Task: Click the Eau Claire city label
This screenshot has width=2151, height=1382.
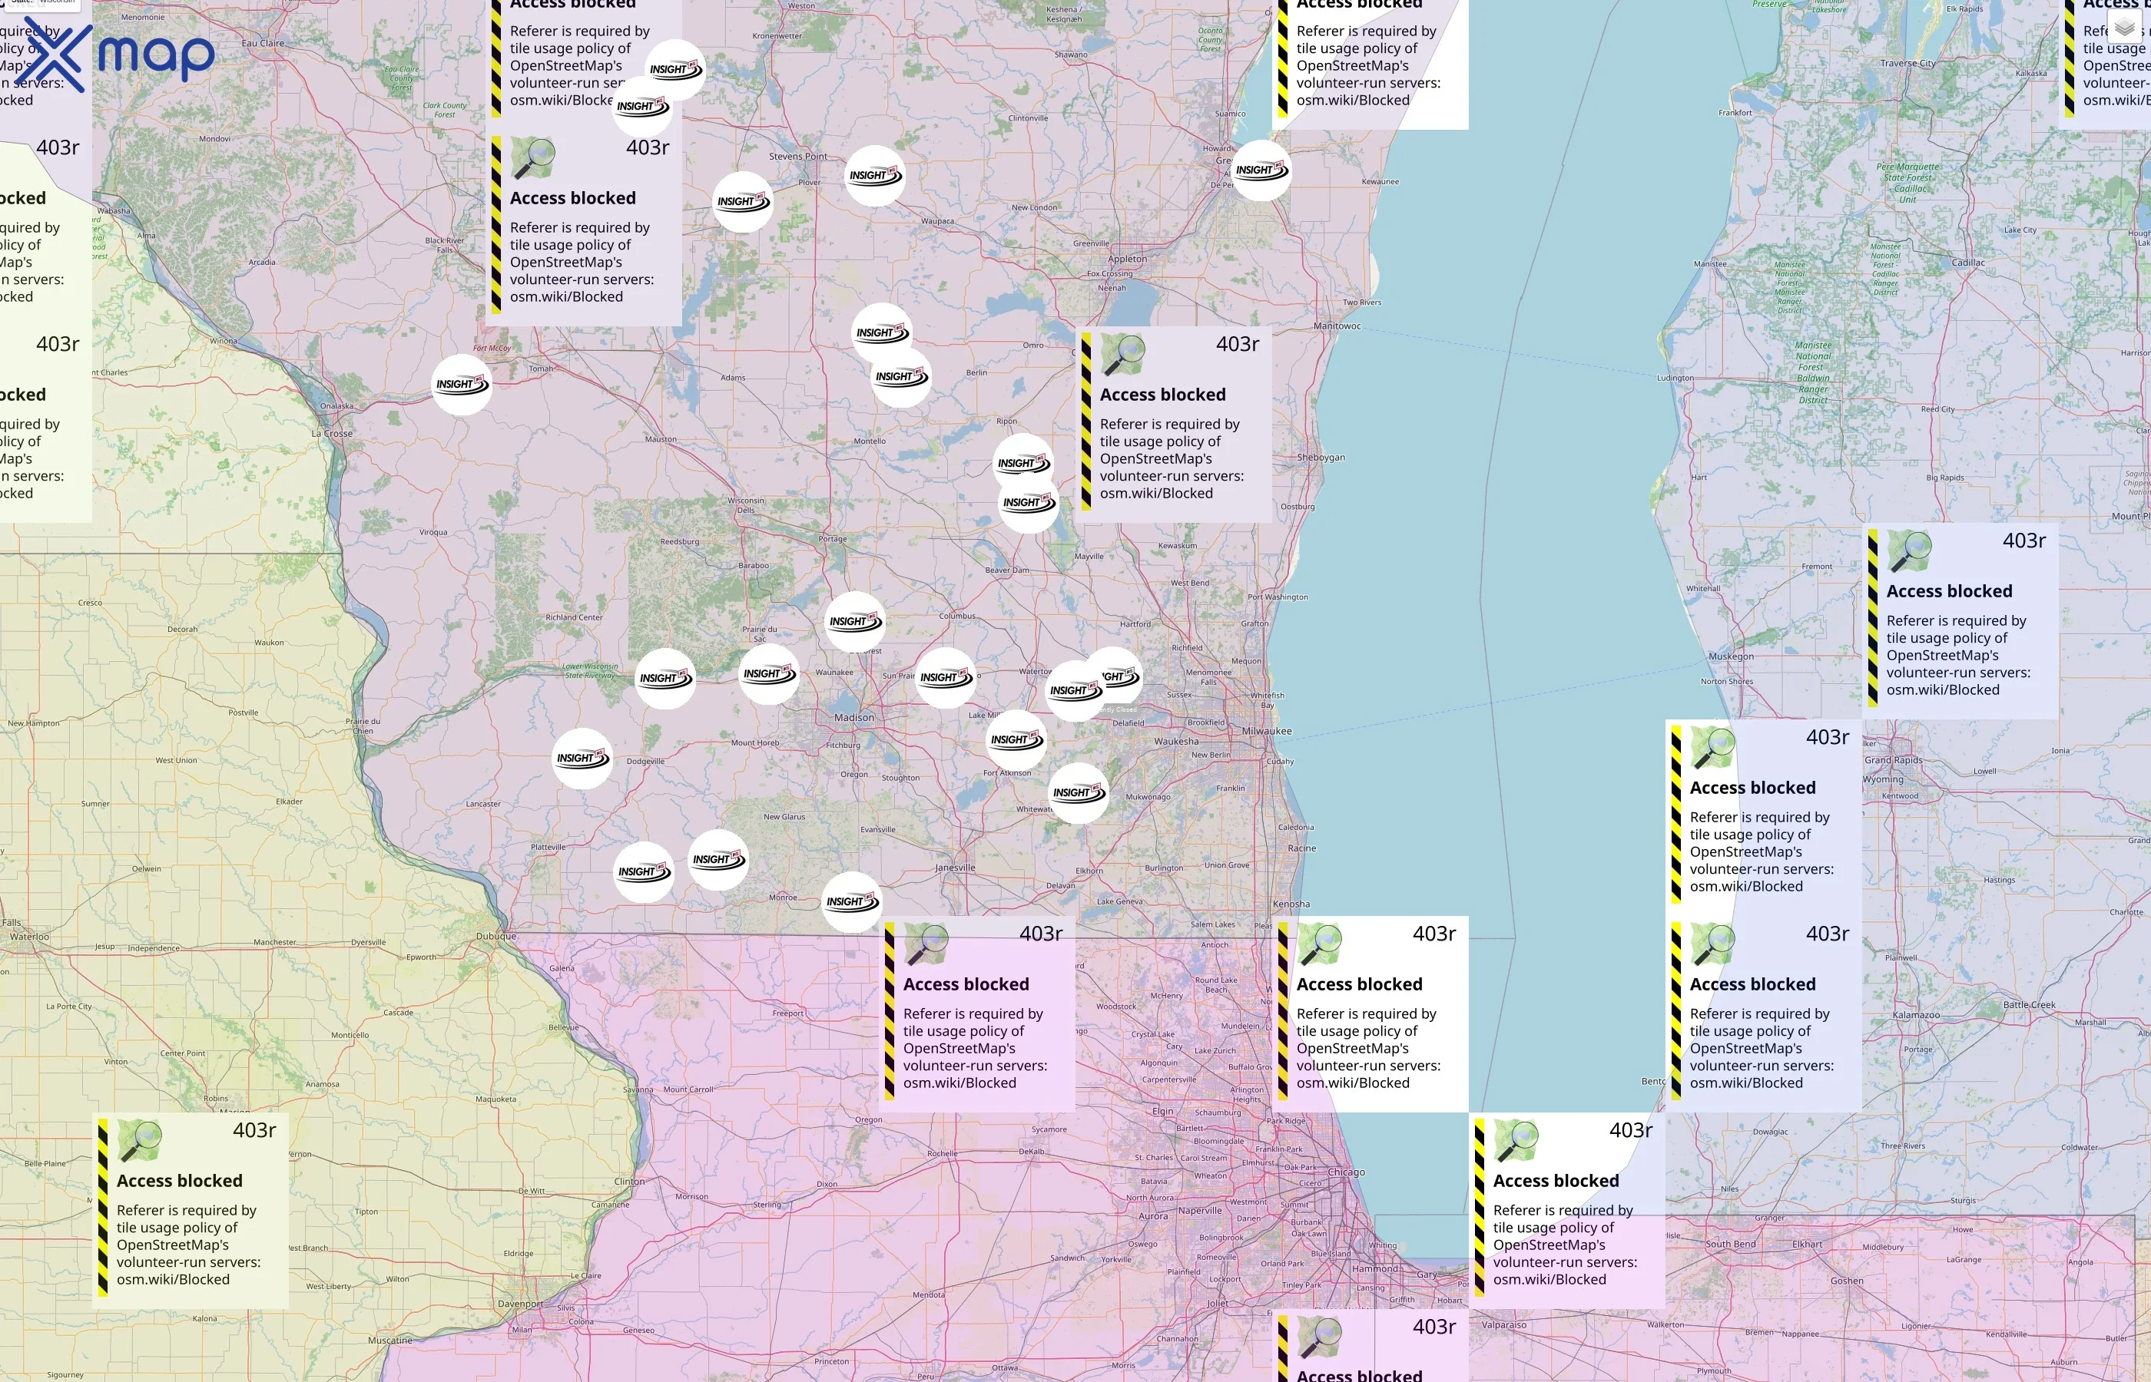Action: 262,43
